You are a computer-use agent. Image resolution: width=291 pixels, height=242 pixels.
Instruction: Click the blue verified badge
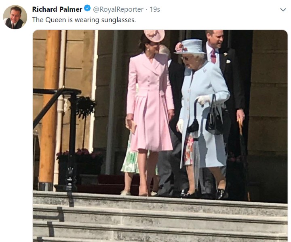87,9
